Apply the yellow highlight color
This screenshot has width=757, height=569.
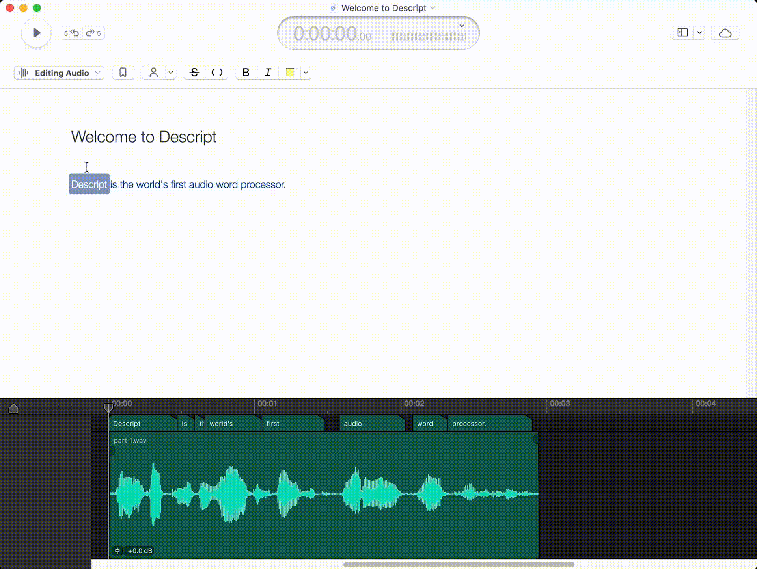[290, 73]
